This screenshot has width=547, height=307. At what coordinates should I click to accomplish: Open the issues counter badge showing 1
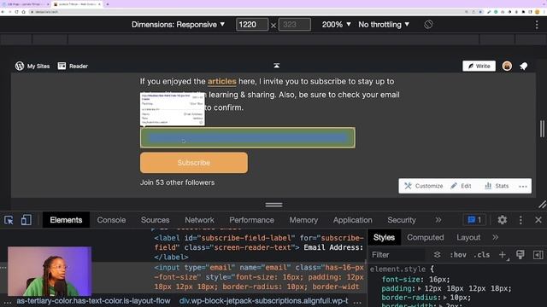pyautogui.click(x=474, y=220)
